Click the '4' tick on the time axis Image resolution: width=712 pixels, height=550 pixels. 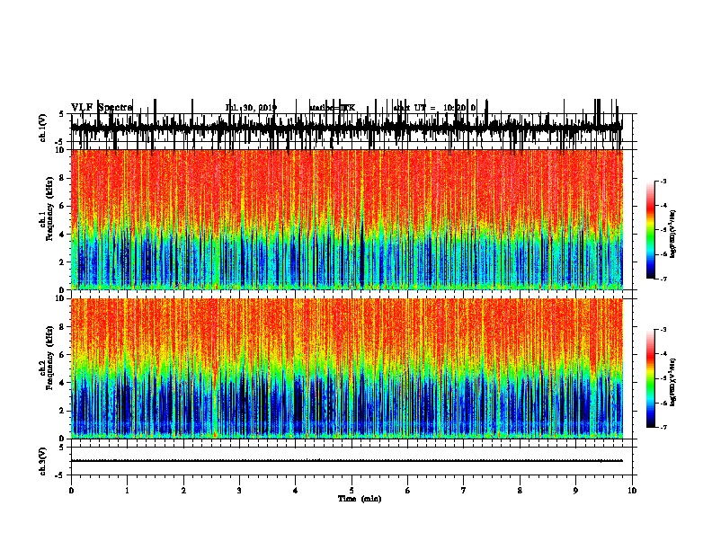(296, 491)
